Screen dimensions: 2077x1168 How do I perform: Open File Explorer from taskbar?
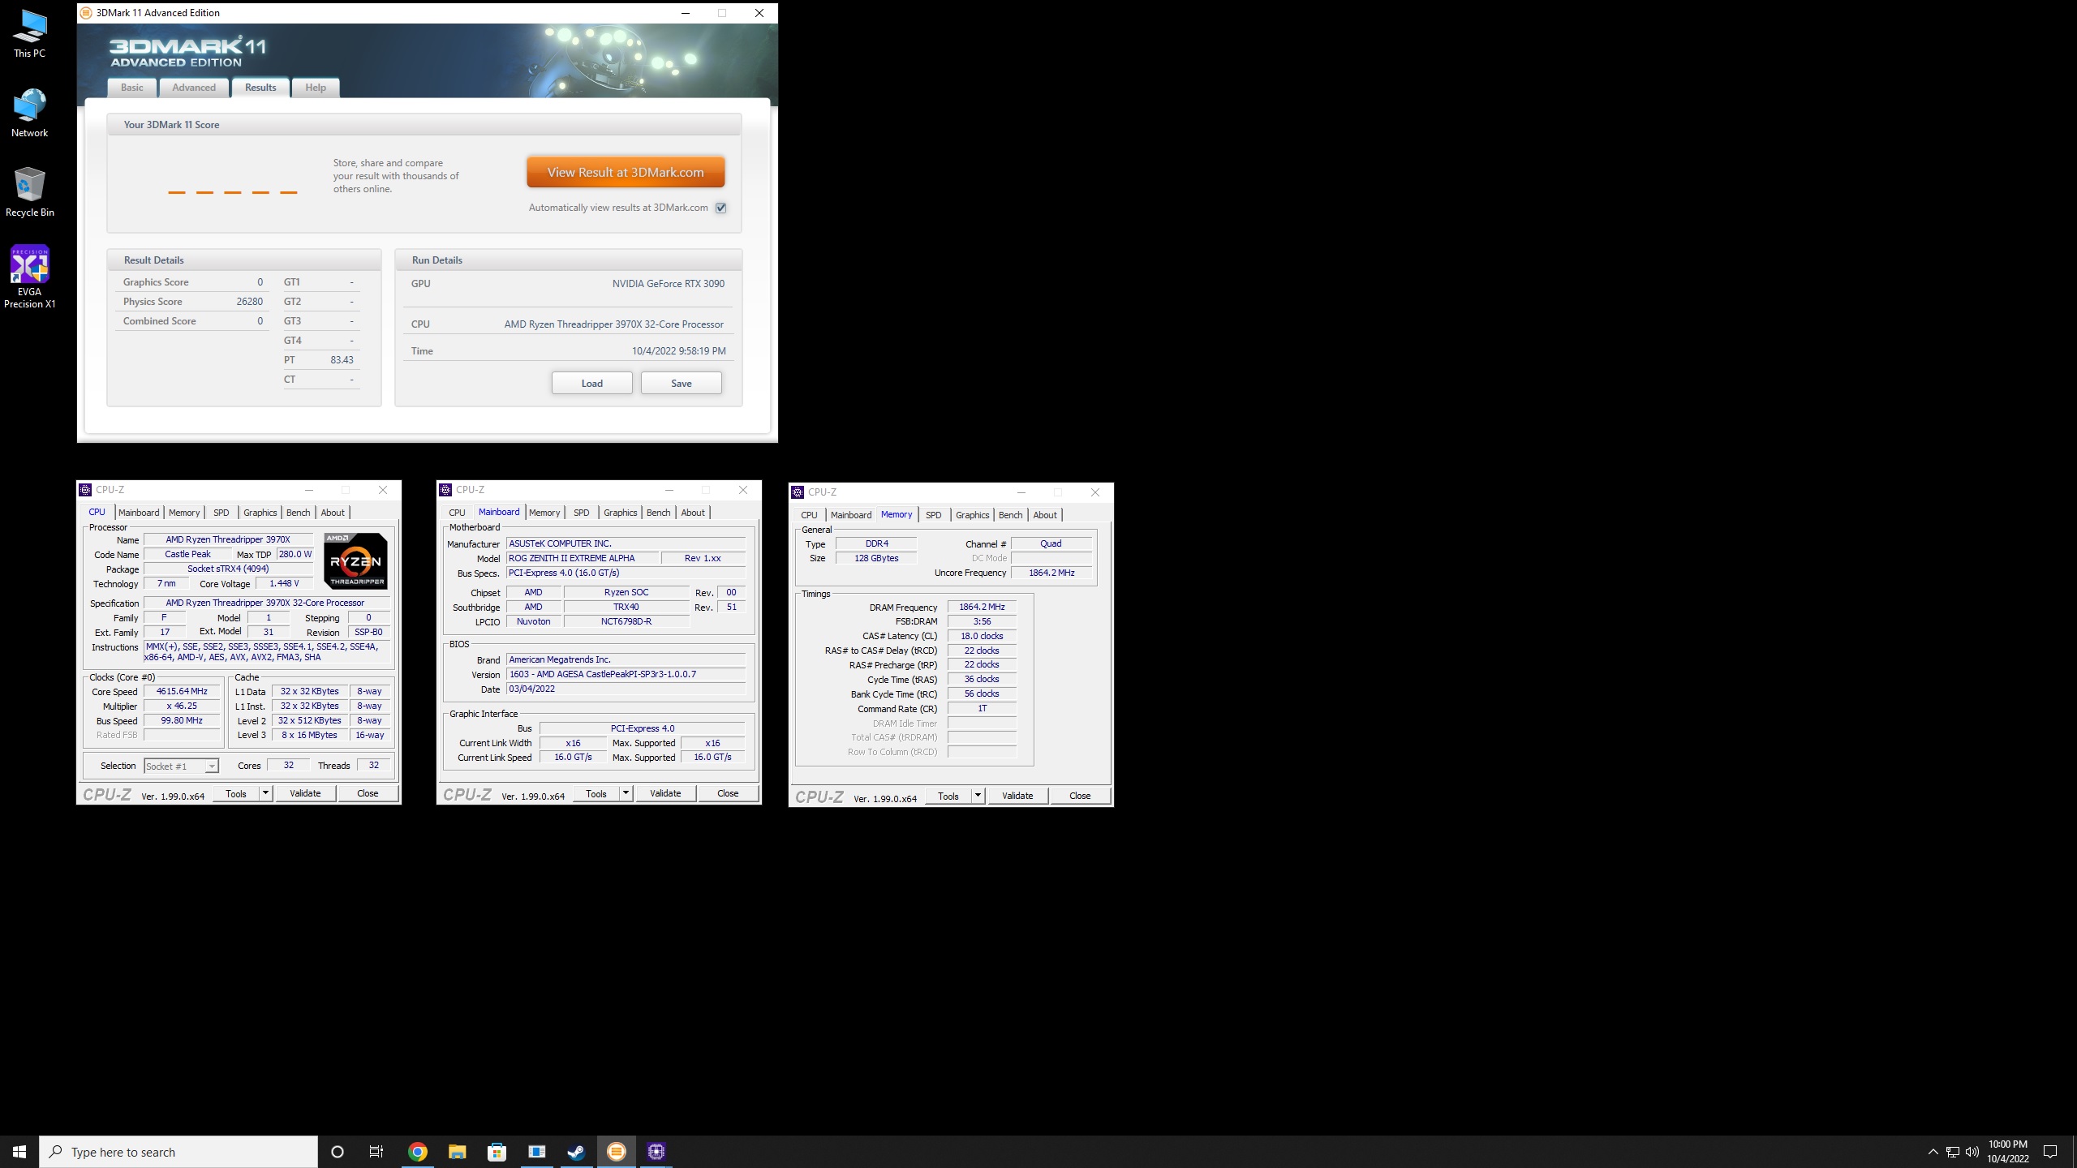point(457,1152)
